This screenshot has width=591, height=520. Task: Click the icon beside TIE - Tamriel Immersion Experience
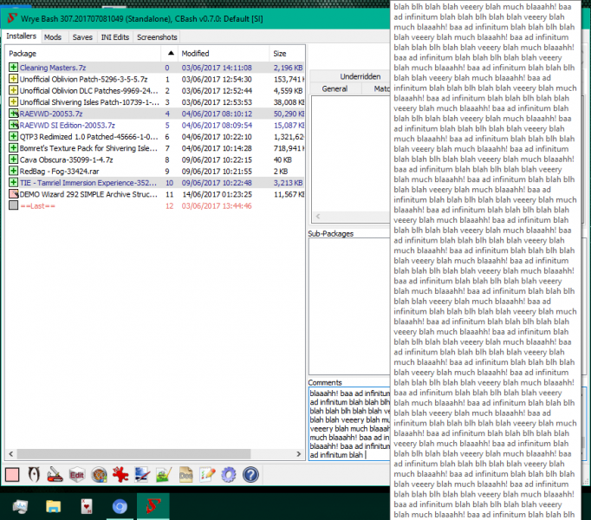point(14,183)
